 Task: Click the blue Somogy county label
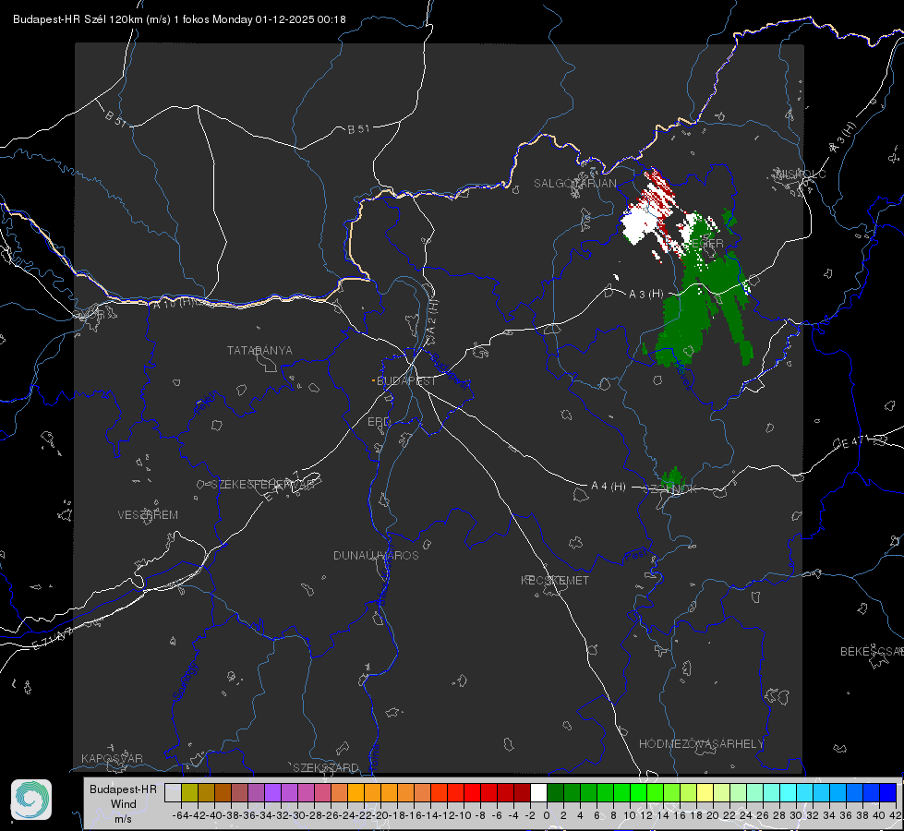185,681
